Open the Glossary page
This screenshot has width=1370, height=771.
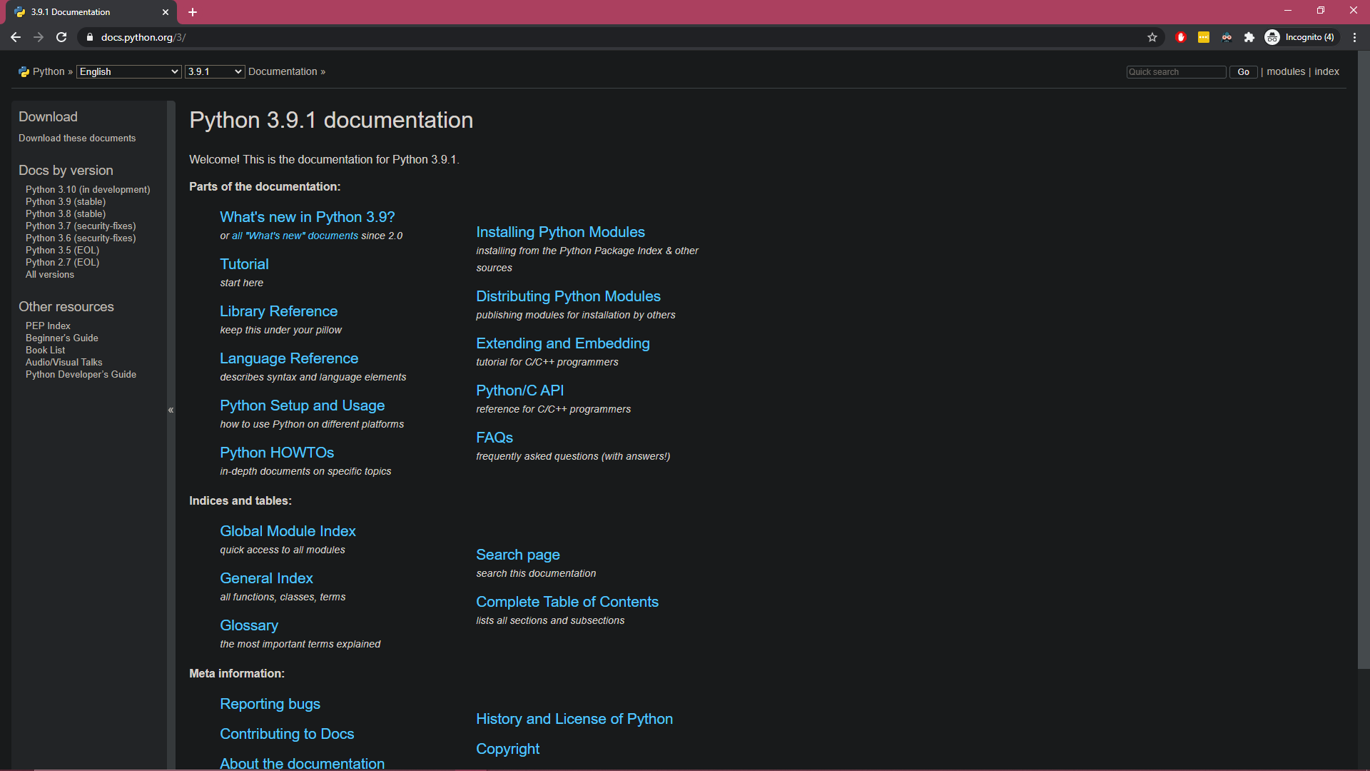pos(248,625)
